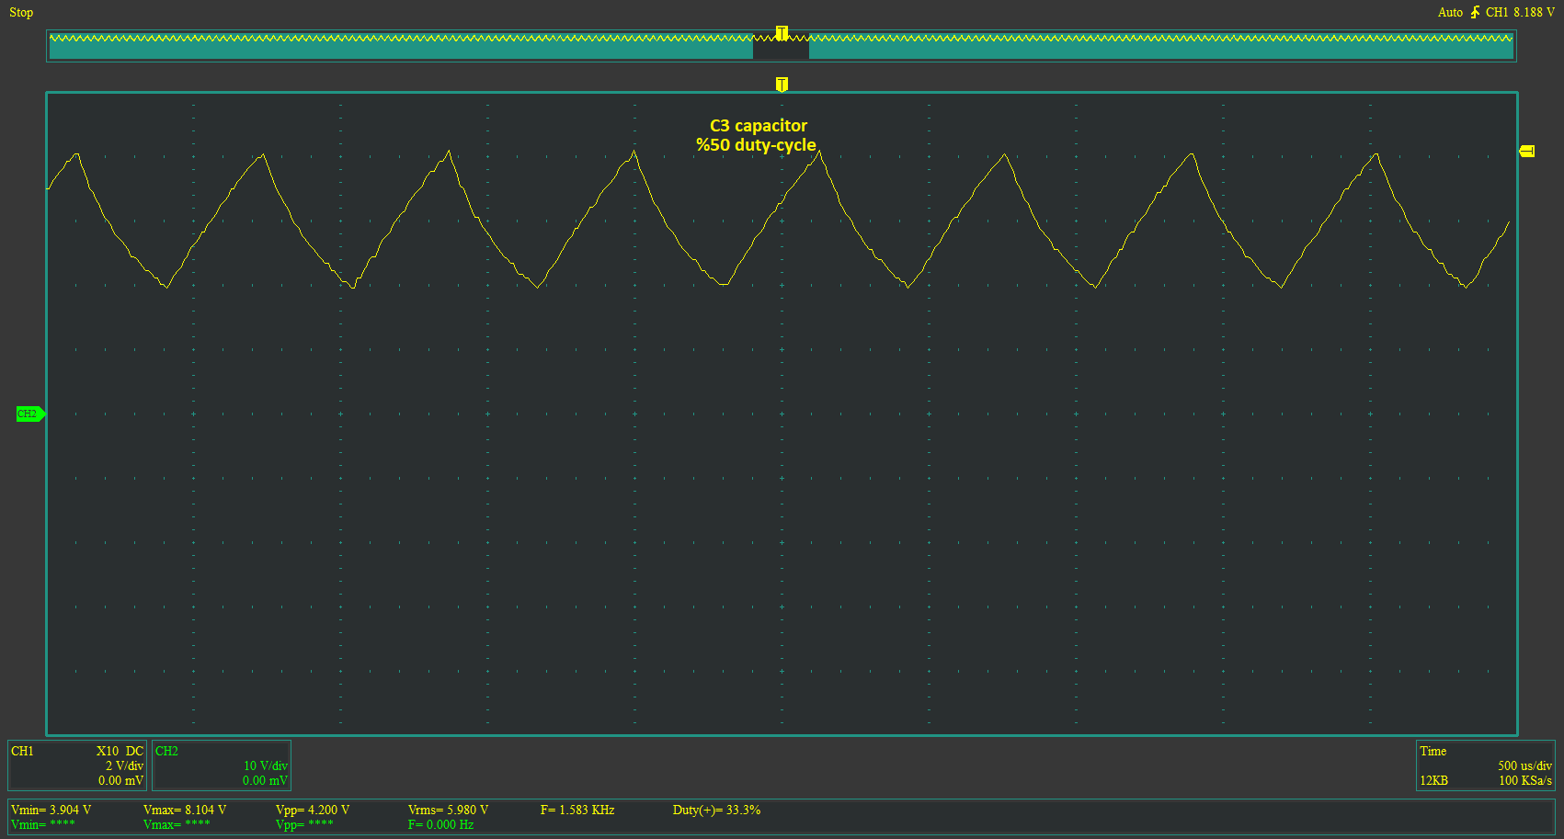Click the Duty(+)= 33.3% measurement
Screen dimensions: 1564x839
tap(716, 810)
